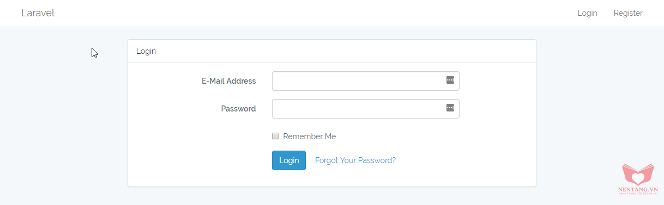The width and height of the screenshot is (664, 205).
Task: Open the Register link in top navbar
Action: click(628, 13)
